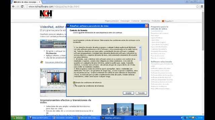Open the Windows Inicio start button
215x120 pixels.
pyautogui.click(x=18, y=118)
